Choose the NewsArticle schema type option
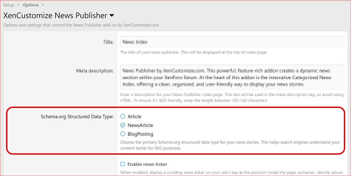Image resolution: width=351 pixels, height=176 pixels. pyautogui.click(x=123, y=125)
